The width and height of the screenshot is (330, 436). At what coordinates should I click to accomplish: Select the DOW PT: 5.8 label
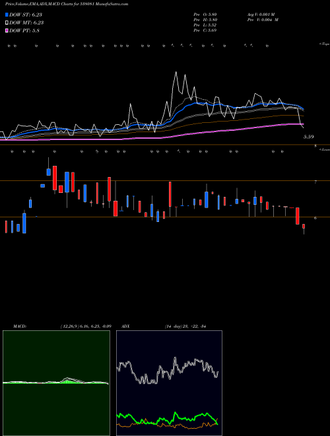pyautogui.click(x=24, y=30)
